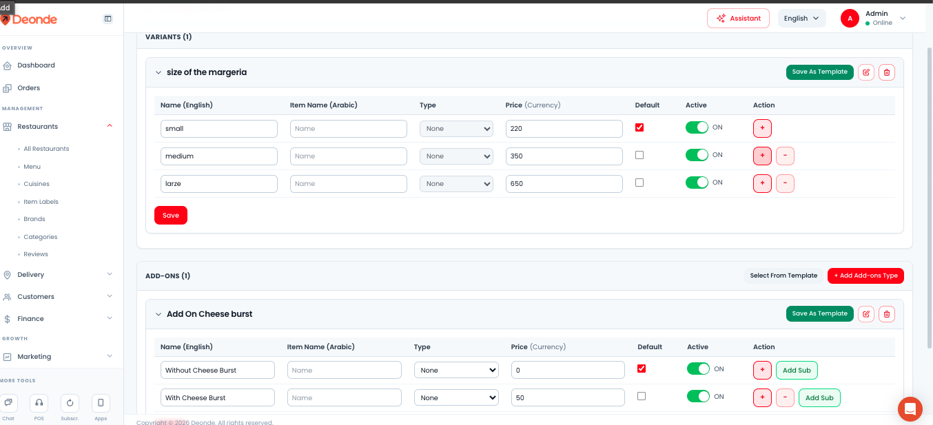Open the Menu submenu under Restaurants
Screen dimensions: 933x425
32,167
